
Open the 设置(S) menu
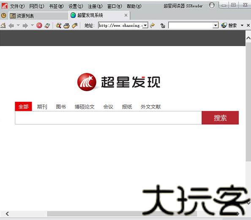coord(76,6)
